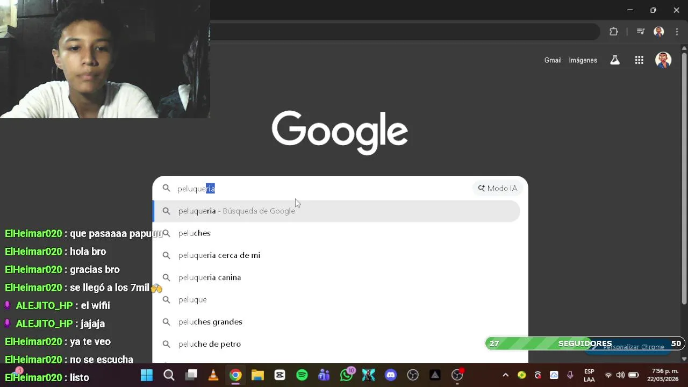The height and width of the screenshot is (387, 688).
Task: Click ALEJITO_HP message 'jajaja'
Action: [92, 324]
